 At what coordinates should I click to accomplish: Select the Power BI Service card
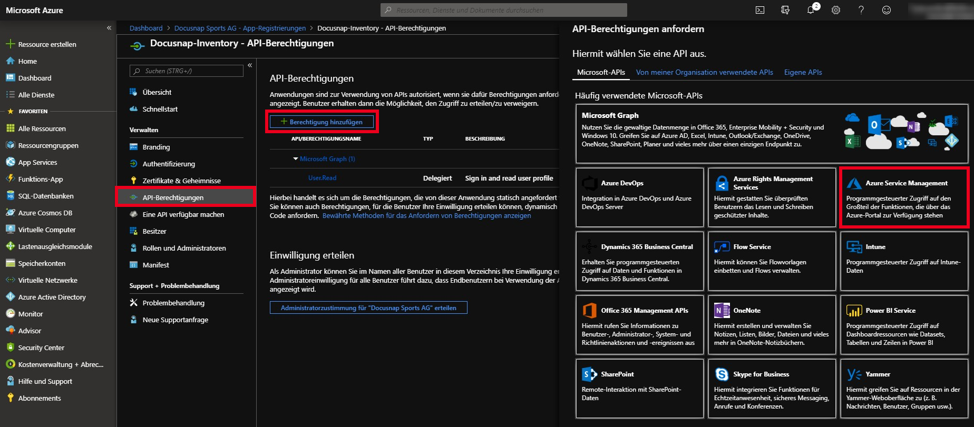click(904, 325)
